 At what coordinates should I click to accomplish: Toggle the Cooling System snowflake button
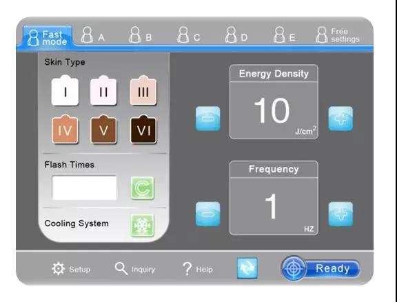(142, 225)
